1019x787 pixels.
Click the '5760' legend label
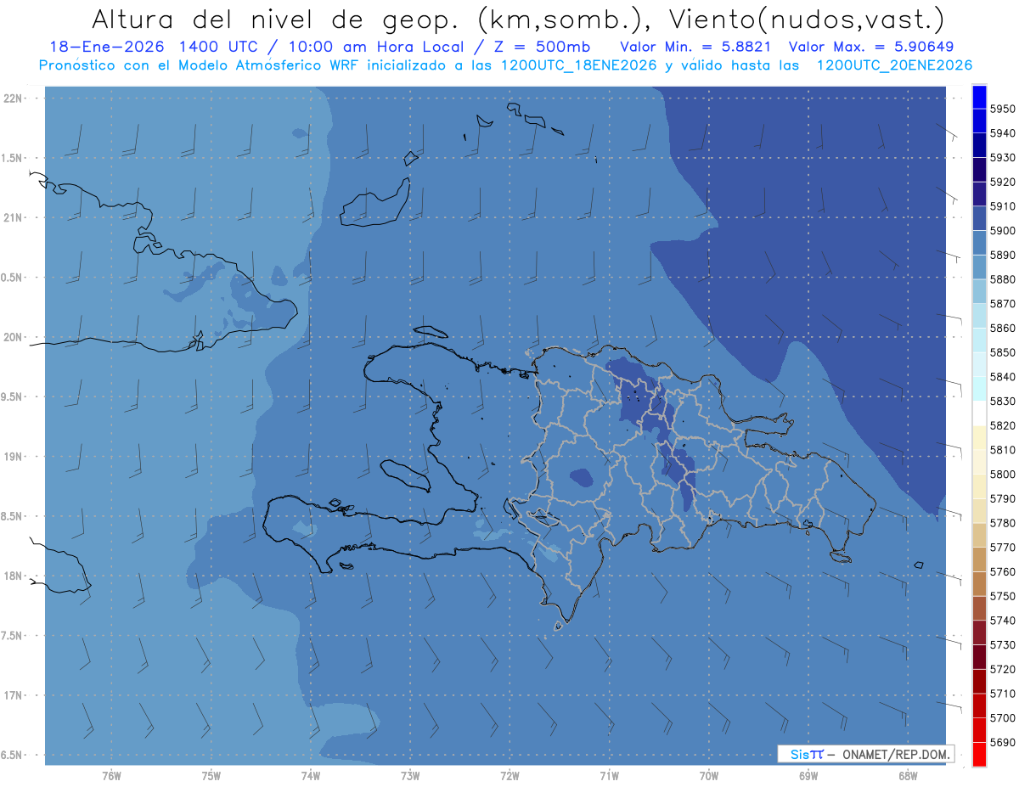[x=1002, y=571]
